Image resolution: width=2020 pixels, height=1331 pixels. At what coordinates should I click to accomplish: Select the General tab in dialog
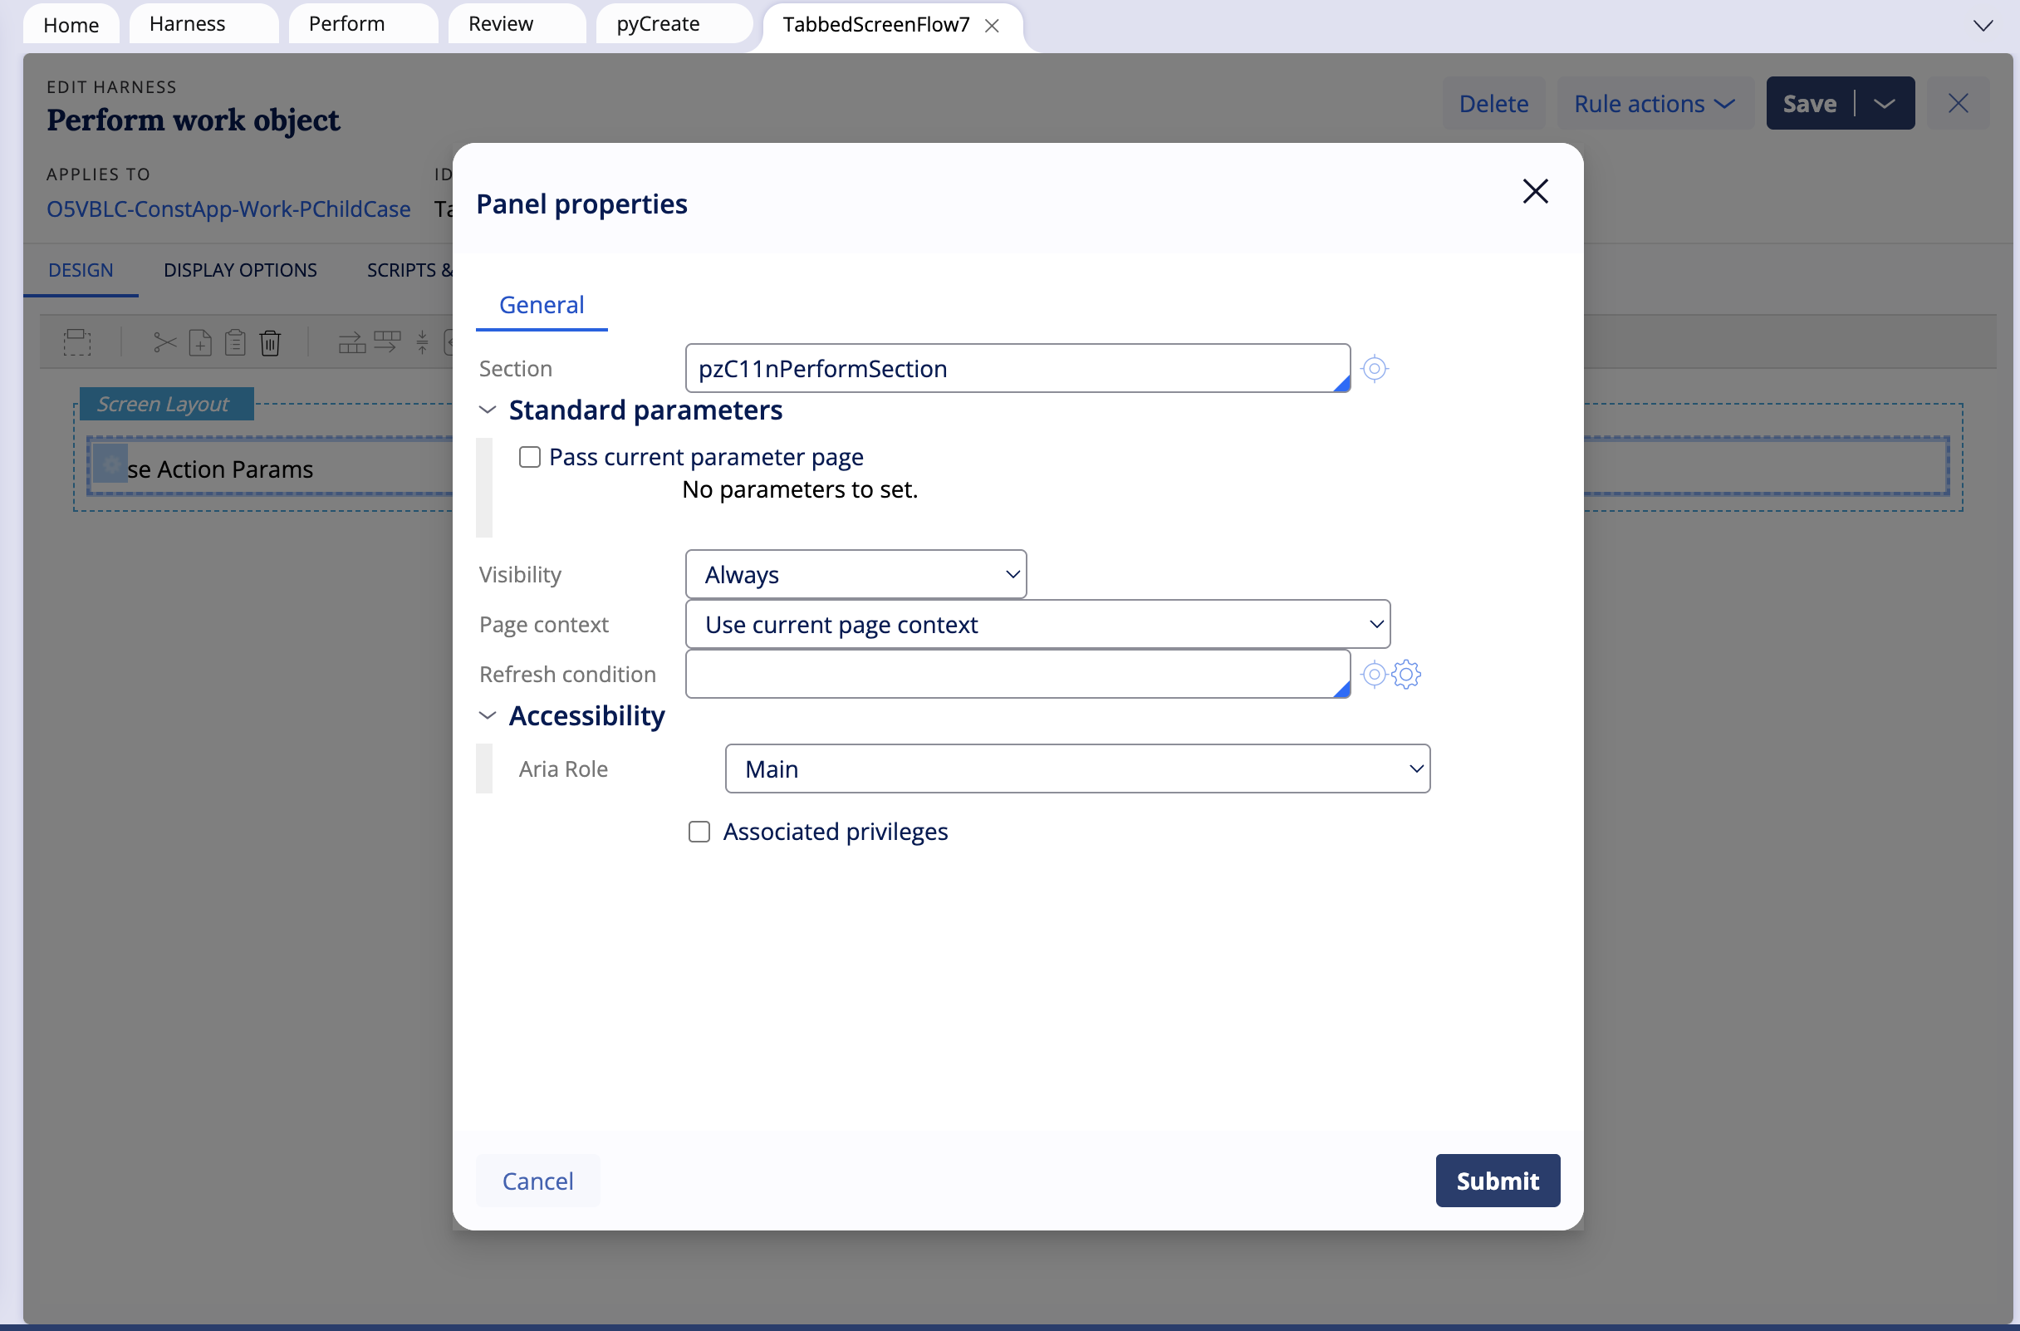(542, 305)
